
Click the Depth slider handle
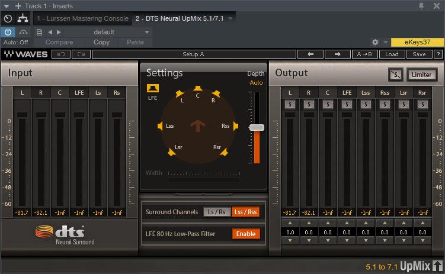(257, 127)
